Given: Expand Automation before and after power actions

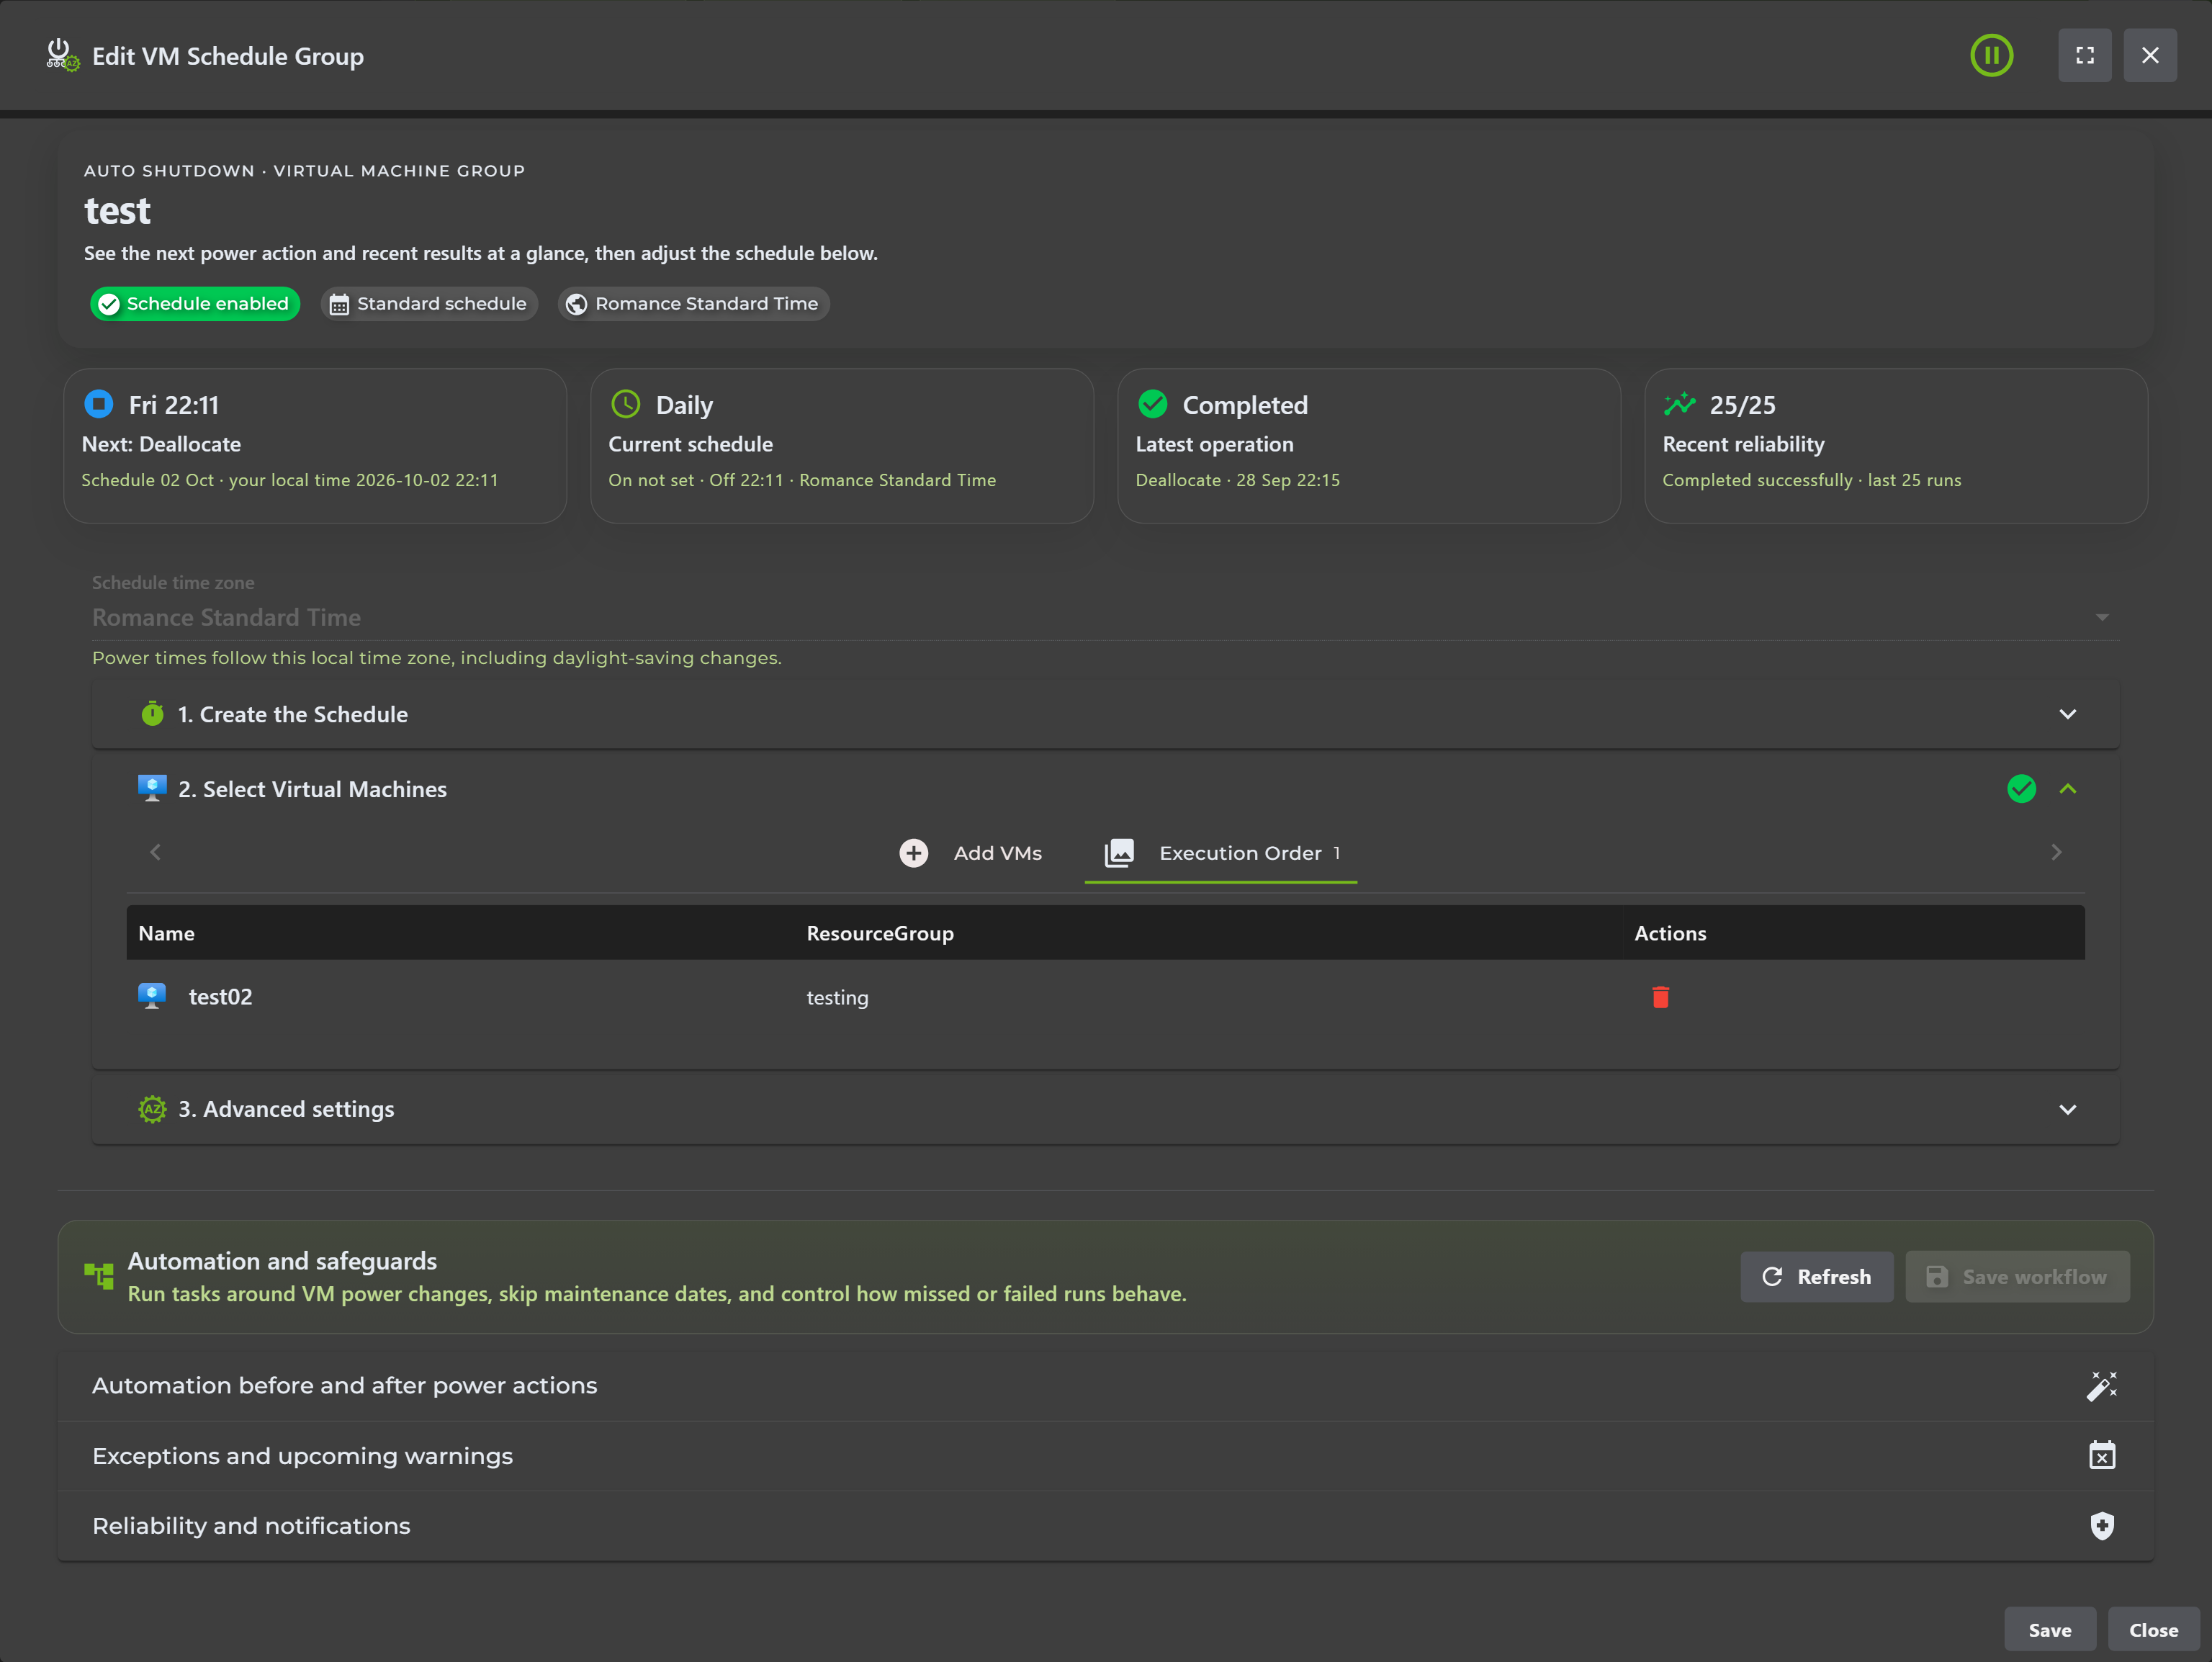Looking at the screenshot, I should click(x=1105, y=1386).
